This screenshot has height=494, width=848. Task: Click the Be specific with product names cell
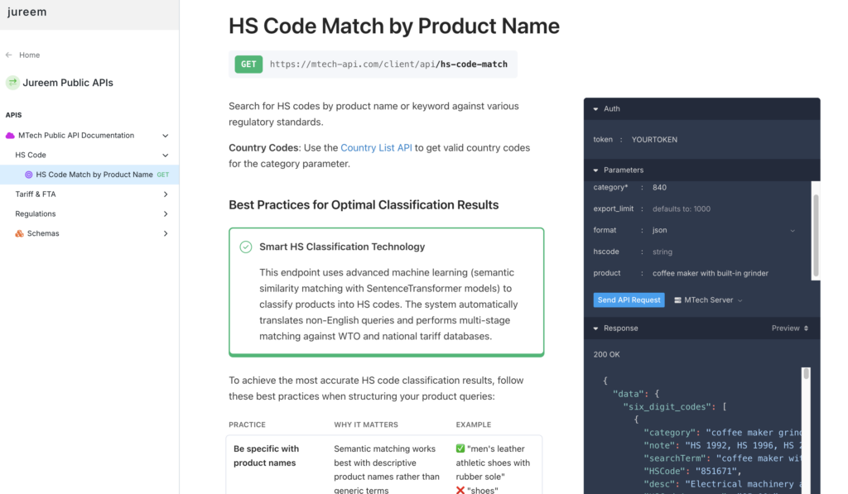(266, 456)
